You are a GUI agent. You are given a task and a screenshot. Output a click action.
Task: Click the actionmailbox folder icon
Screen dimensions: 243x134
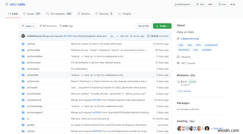[23, 56]
